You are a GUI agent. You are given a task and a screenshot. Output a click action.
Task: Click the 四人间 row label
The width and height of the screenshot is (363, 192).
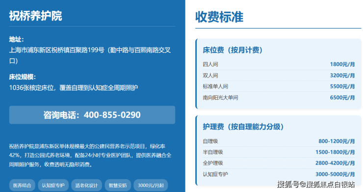pyautogui.click(x=210, y=64)
